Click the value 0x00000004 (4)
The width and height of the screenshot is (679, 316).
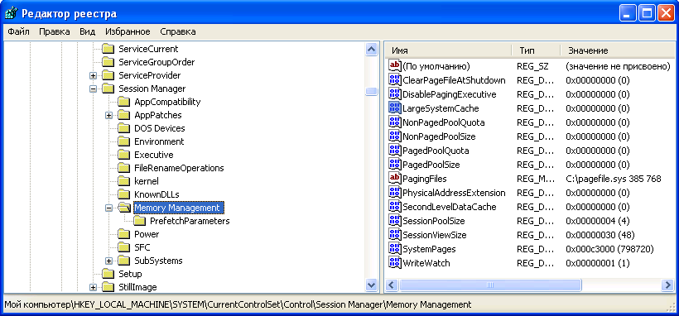click(597, 221)
